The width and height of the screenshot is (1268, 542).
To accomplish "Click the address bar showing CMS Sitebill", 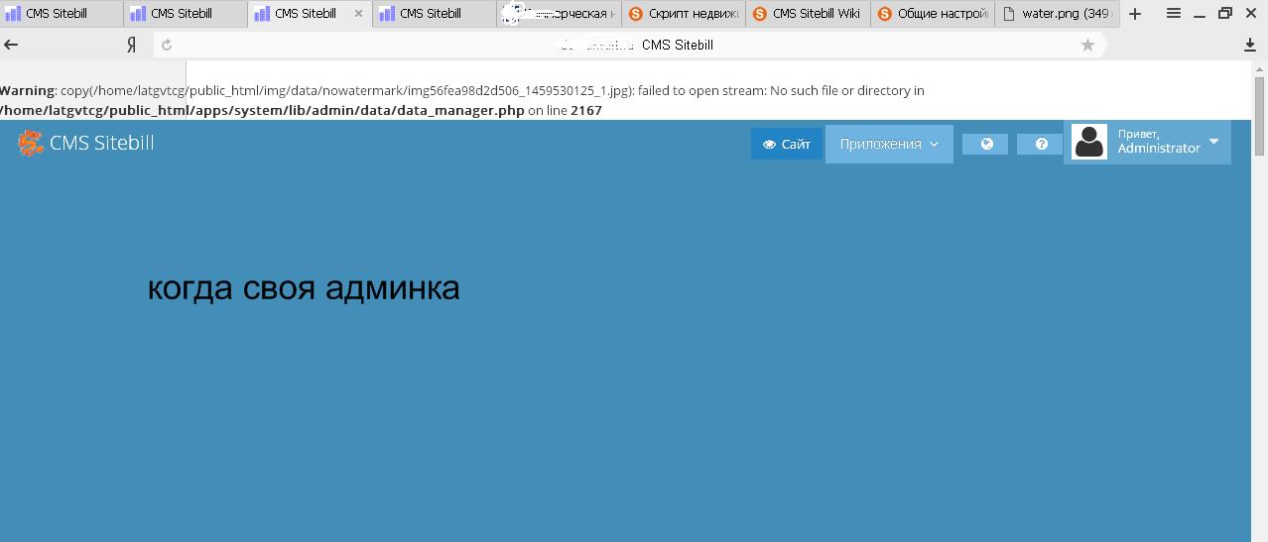I will click(x=635, y=45).
